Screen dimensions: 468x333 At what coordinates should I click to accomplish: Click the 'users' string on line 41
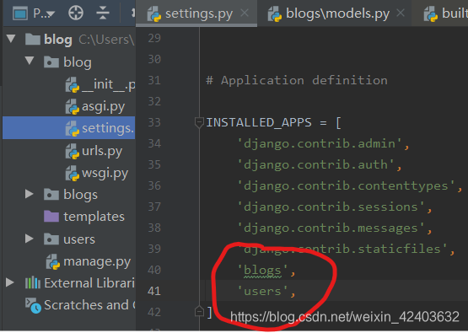coord(262,291)
